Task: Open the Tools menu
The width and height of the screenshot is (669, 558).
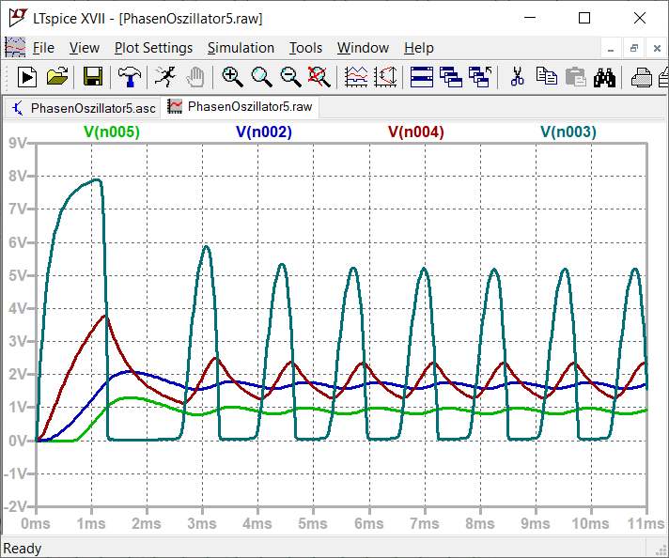Action: (x=305, y=48)
